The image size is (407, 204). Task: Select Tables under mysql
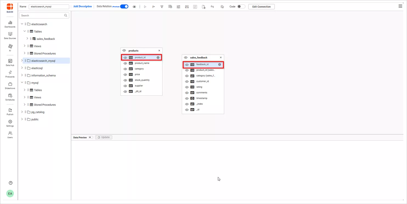tap(38, 90)
